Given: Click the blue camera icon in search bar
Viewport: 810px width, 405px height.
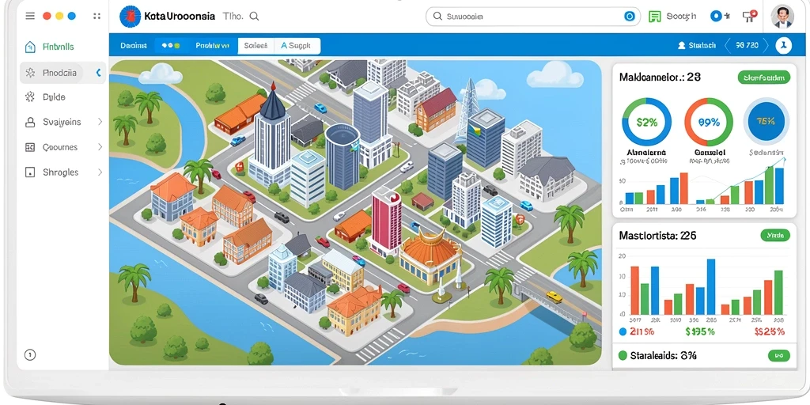Looking at the screenshot, I should click(x=629, y=17).
